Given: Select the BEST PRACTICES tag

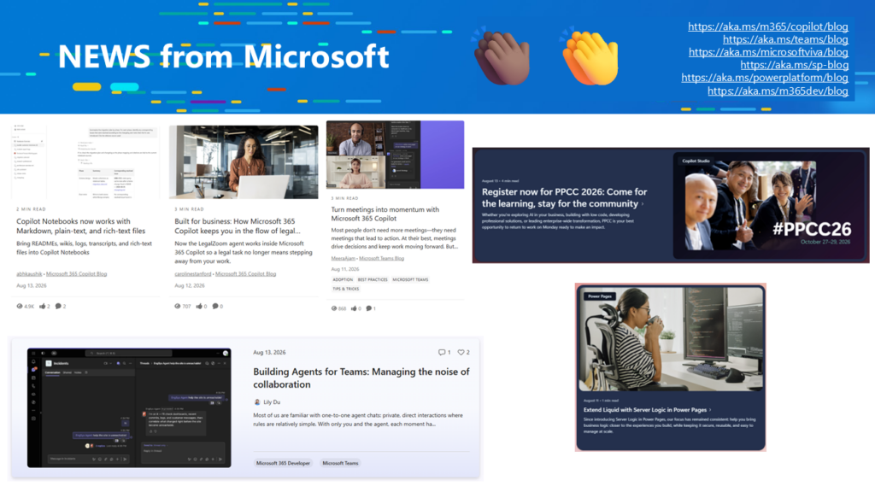Looking at the screenshot, I should pos(373,279).
